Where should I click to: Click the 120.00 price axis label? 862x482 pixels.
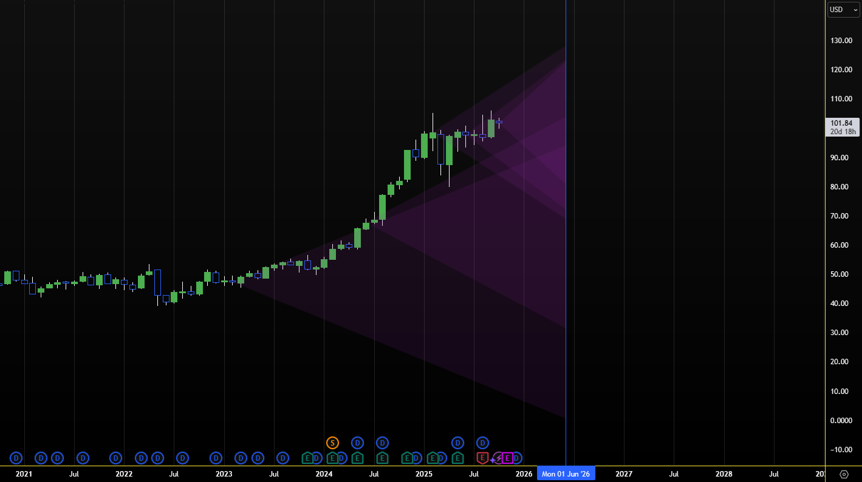pos(841,70)
